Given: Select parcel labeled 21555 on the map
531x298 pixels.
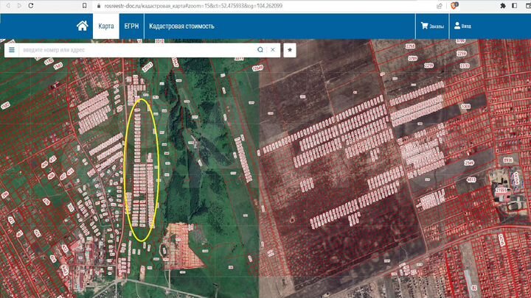Looking at the screenshot, I should pos(502,191).
